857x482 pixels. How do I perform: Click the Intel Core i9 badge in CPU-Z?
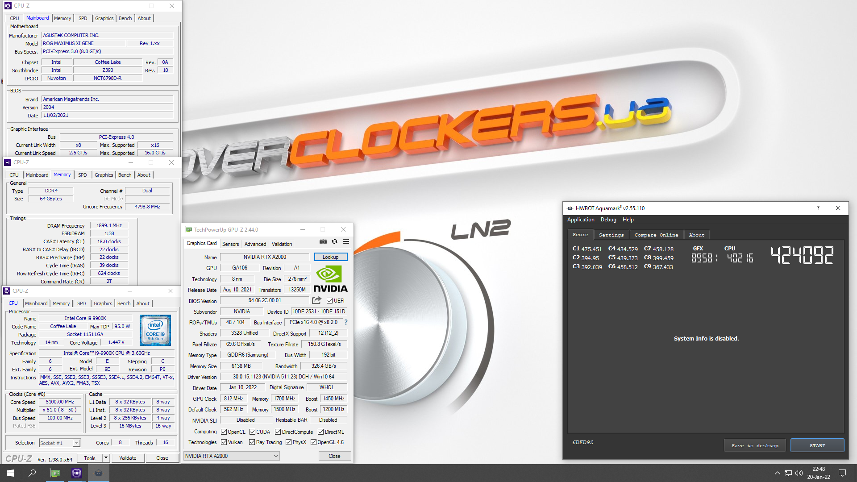155,331
